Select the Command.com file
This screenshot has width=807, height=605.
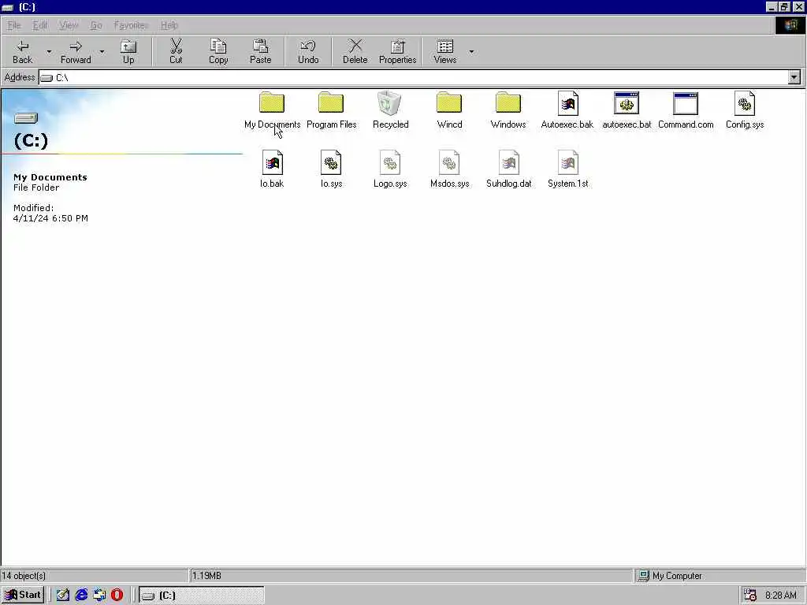tap(686, 110)
